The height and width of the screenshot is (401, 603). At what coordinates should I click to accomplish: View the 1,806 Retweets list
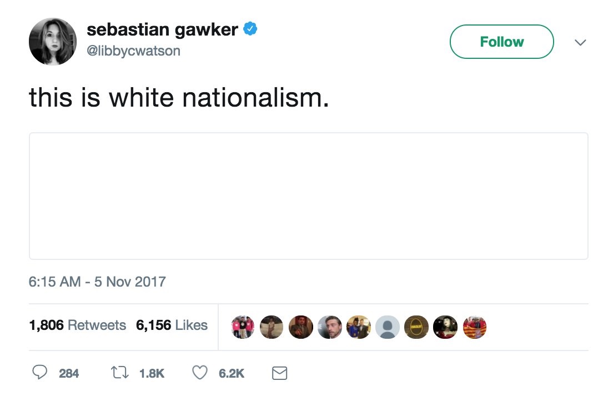click(x=77, y=325)
